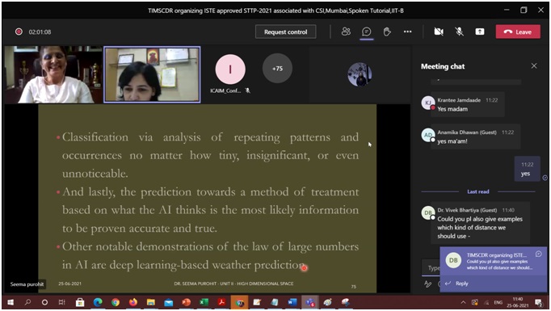
Task: Open the Mail app from the taskbar
Action: click(169, 302)
